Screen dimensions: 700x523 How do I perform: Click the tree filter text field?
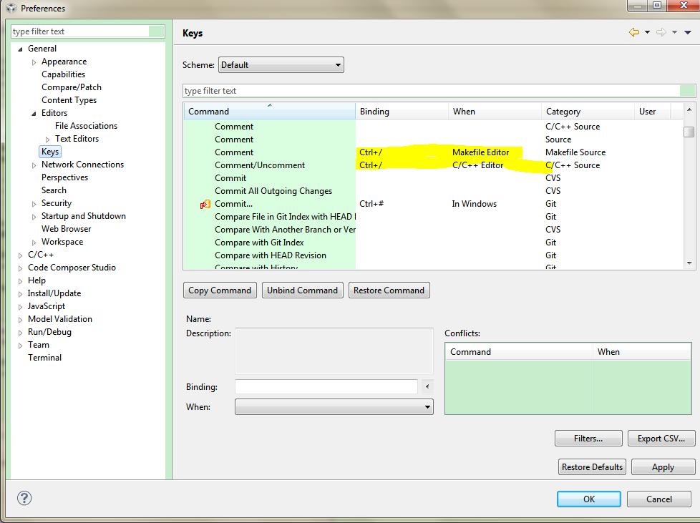87,31
